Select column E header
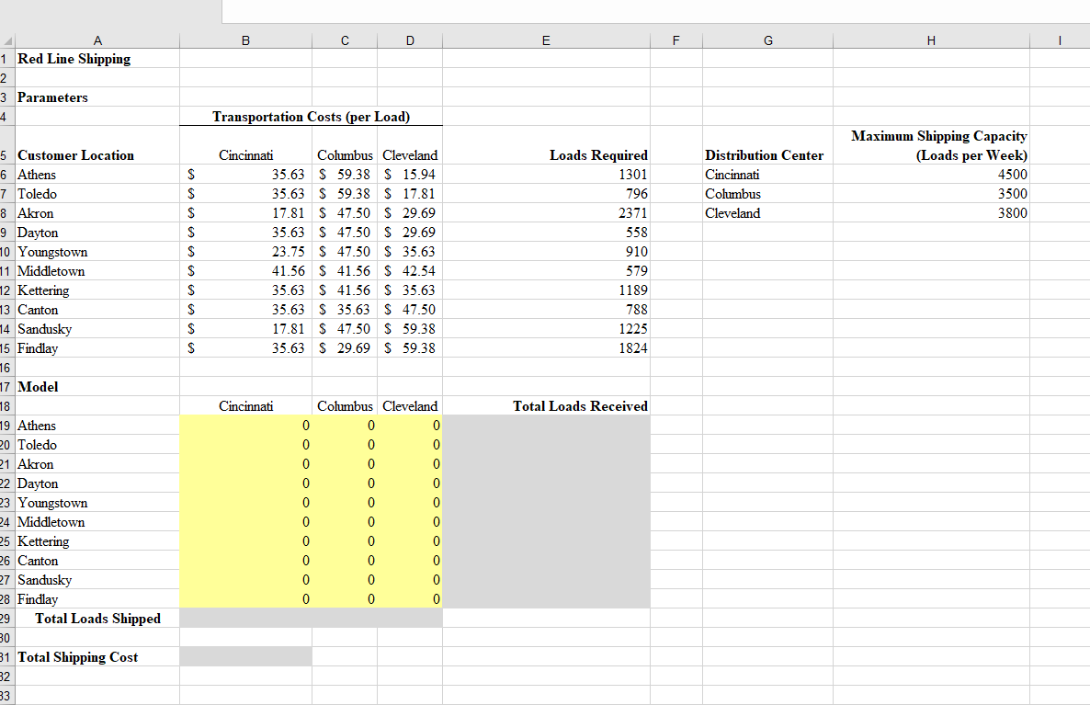1090x705 pixels. point(546,41)
